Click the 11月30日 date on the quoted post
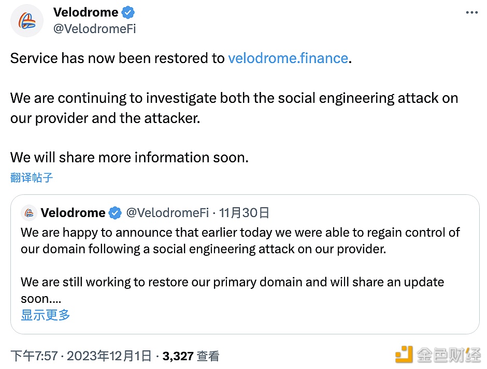The height and width of the screenshot is (369, 487). point(244,213)
